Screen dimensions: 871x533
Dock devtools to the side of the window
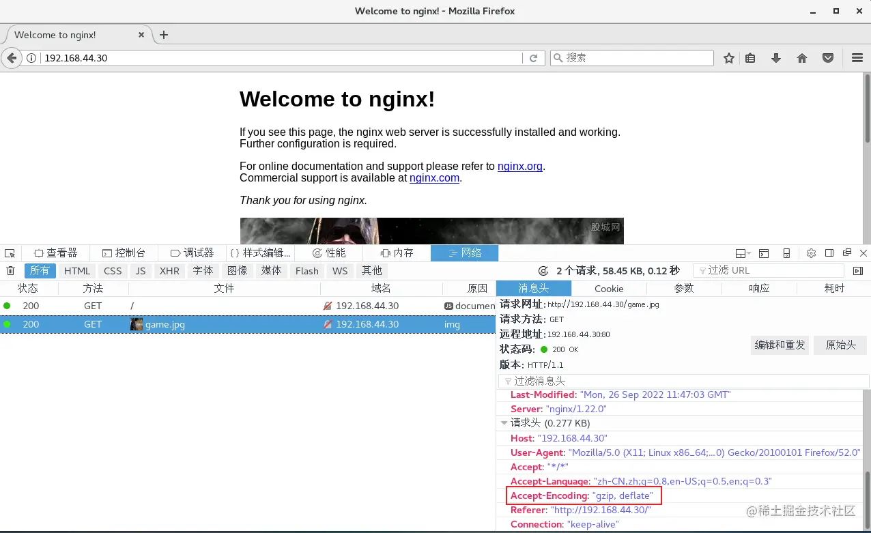[x=829, y=253]
